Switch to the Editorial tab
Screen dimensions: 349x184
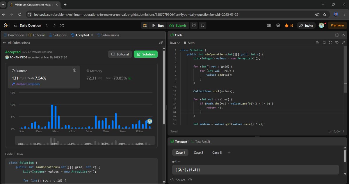pos(37,35)
